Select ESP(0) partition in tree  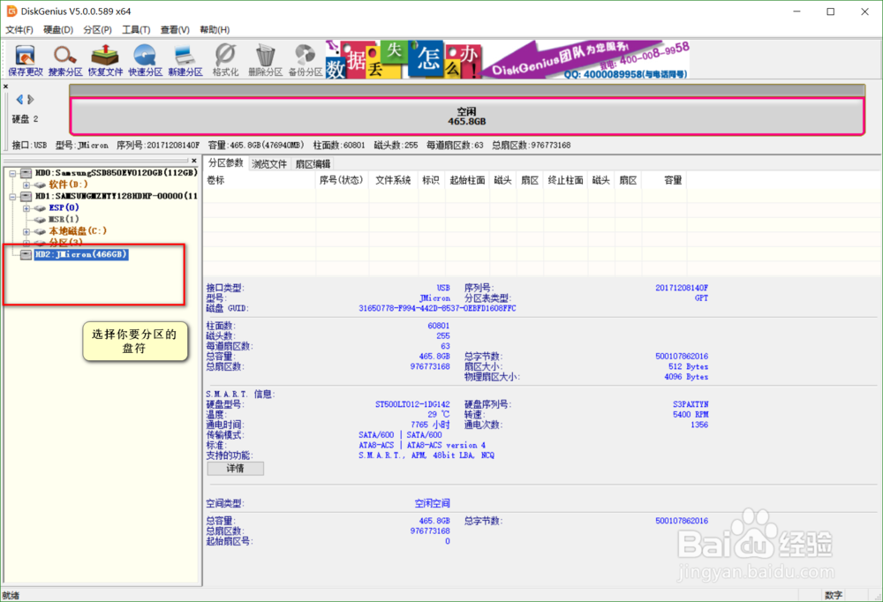64,207
